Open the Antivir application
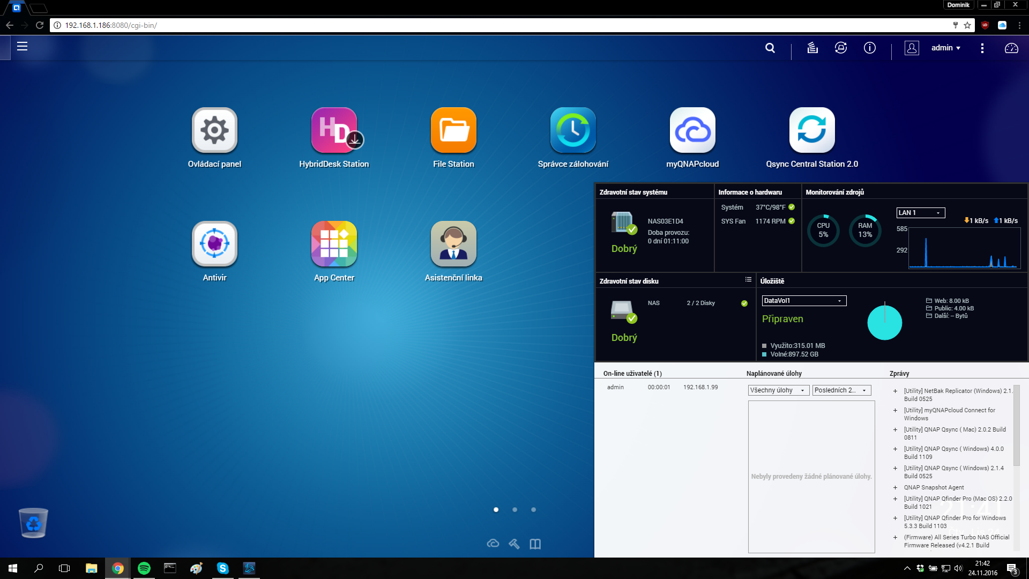Image resolution: width=1029 pixels, height=579 pixels. point(214,244)
